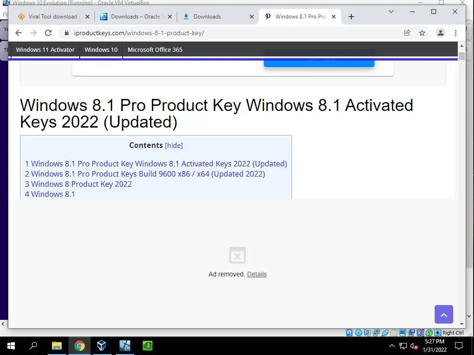Open the network tray icon
Viewport: 474px width, 355px height.
403,346
